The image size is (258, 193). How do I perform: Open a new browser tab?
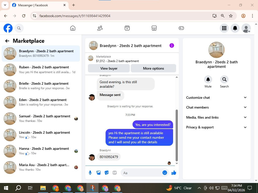tap(74, 5)
